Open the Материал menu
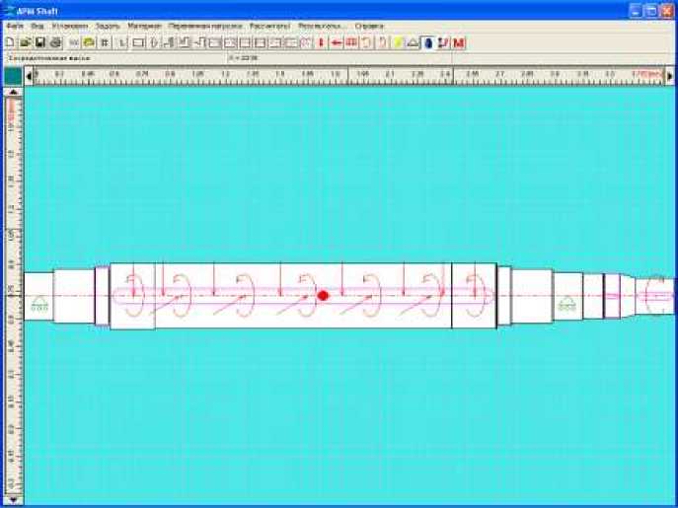The width and height of the screenshot is (678, 508). [144, 26]
